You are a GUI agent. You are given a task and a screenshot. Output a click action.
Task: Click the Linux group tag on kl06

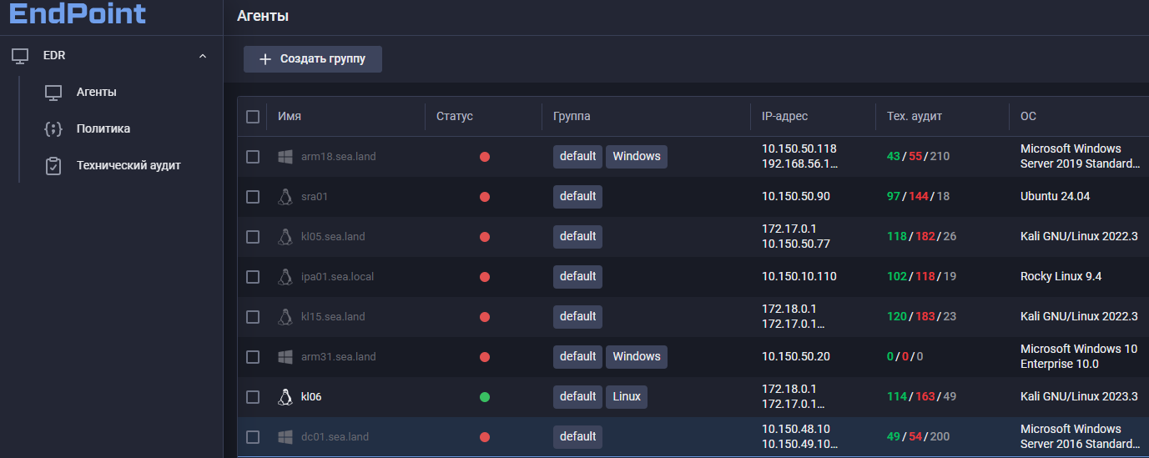(627, 397)
